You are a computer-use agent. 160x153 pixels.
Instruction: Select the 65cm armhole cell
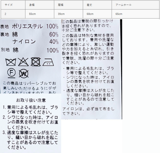click(x=119, y=14)
